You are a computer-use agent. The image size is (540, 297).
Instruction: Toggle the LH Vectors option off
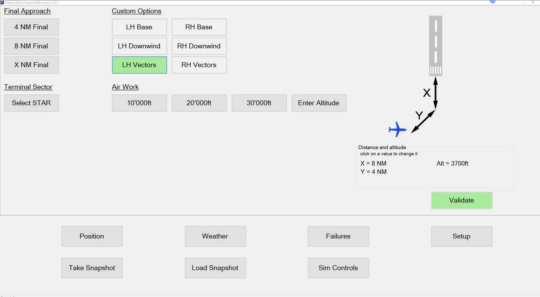[139, 65]
